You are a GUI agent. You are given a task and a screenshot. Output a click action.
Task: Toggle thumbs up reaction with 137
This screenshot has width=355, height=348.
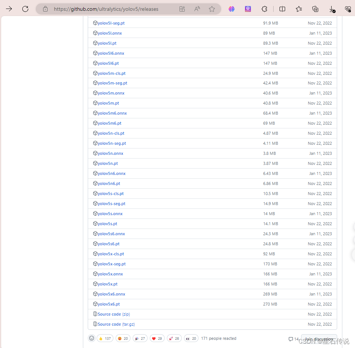click(105, 338)
